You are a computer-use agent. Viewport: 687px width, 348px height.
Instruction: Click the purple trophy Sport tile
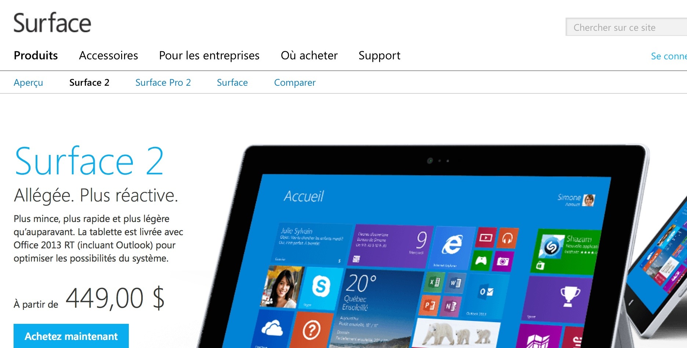557,299
